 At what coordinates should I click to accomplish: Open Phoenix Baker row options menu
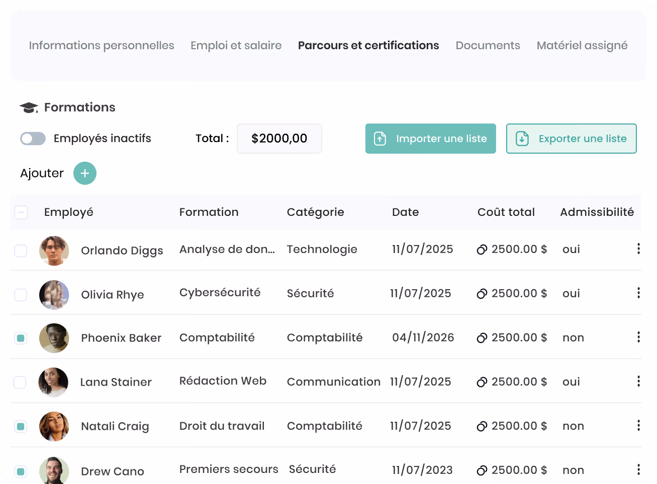(638, 337)
